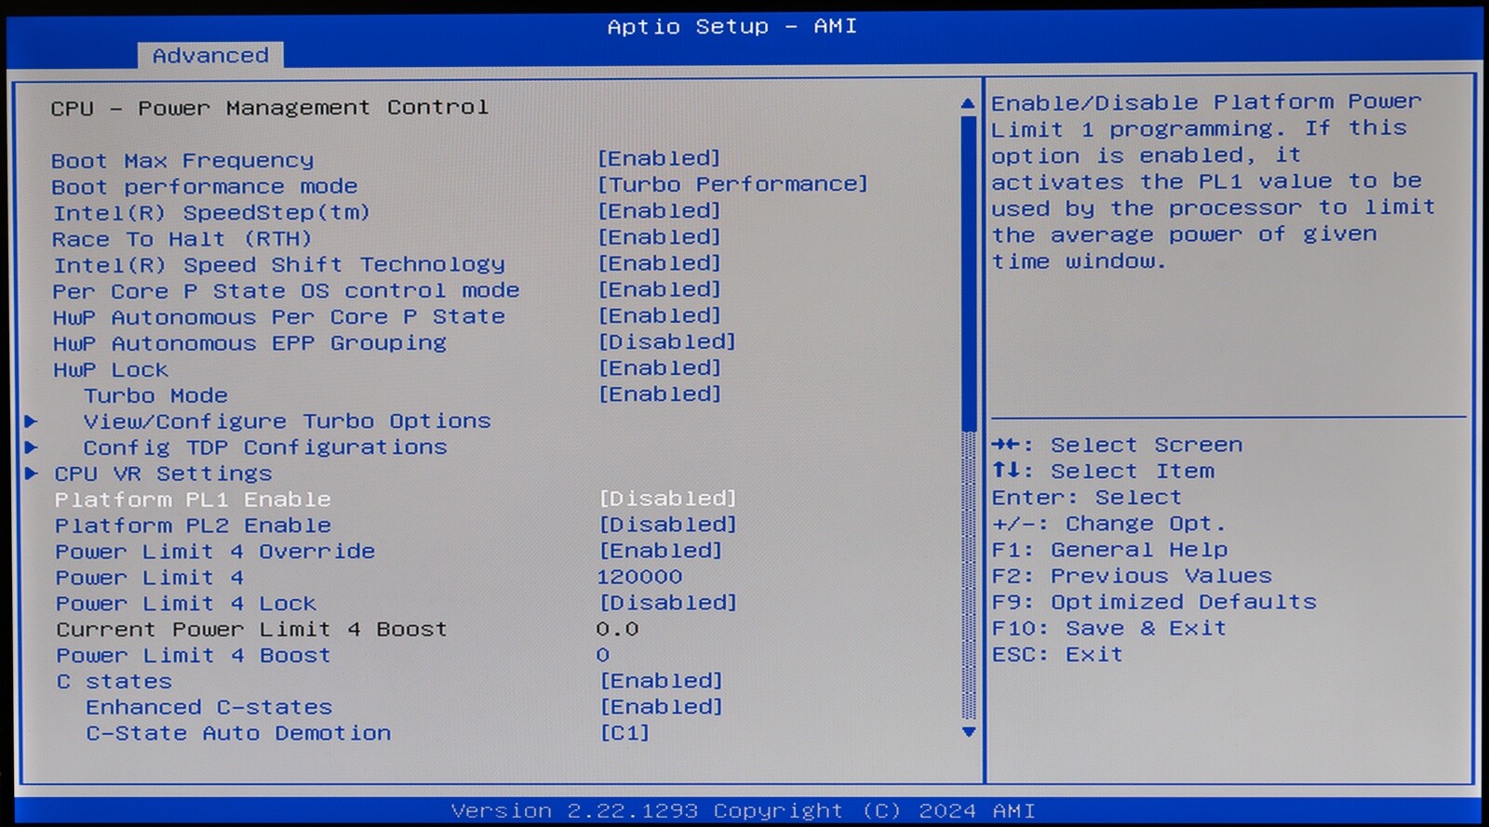Select Race To Halt (RTH) item
The image size is (1489, 827).
(x=181, y=239)
